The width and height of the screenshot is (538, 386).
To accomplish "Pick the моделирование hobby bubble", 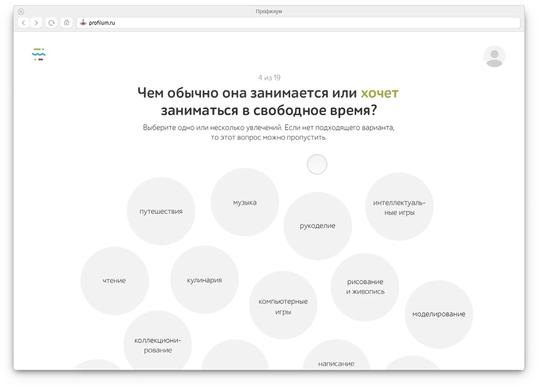I will [439, 315].
